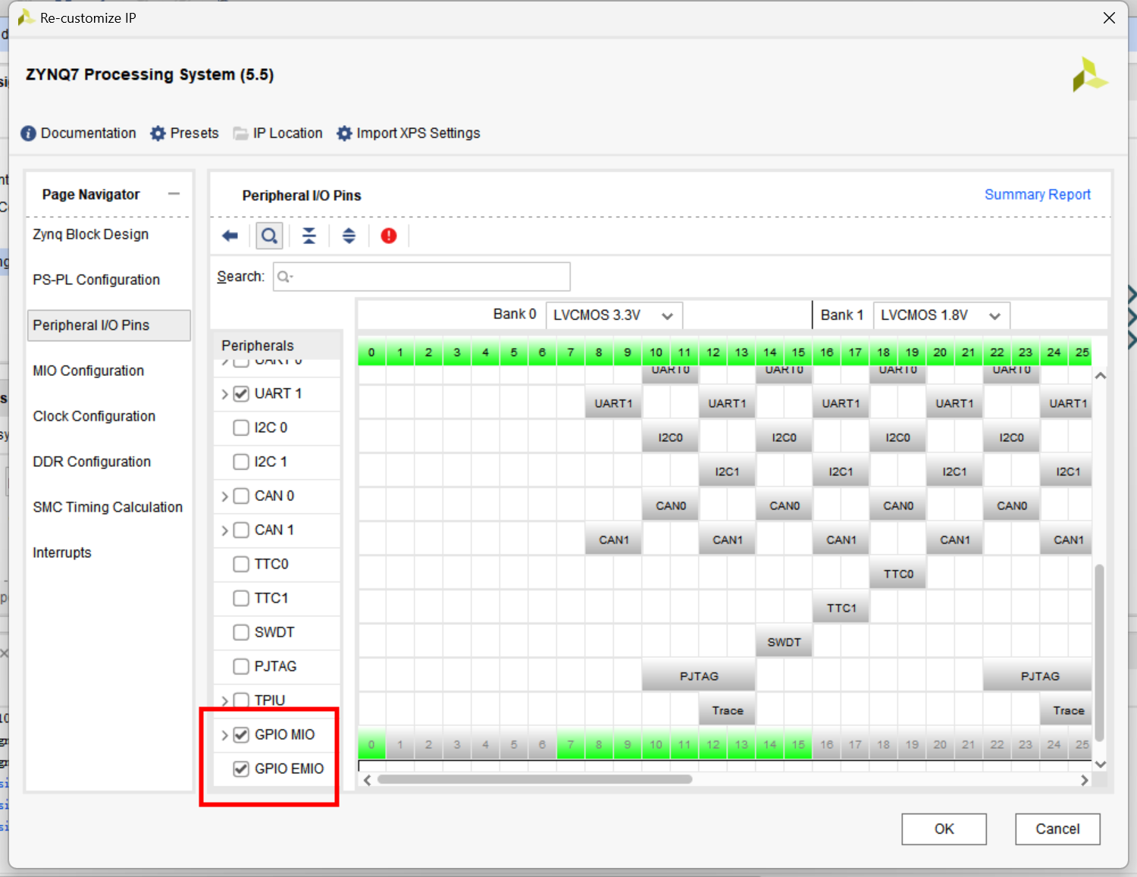The image size is (1137, 877).
Task: Expand the CAN 1 tree node
Action: (x=224, y=531)
